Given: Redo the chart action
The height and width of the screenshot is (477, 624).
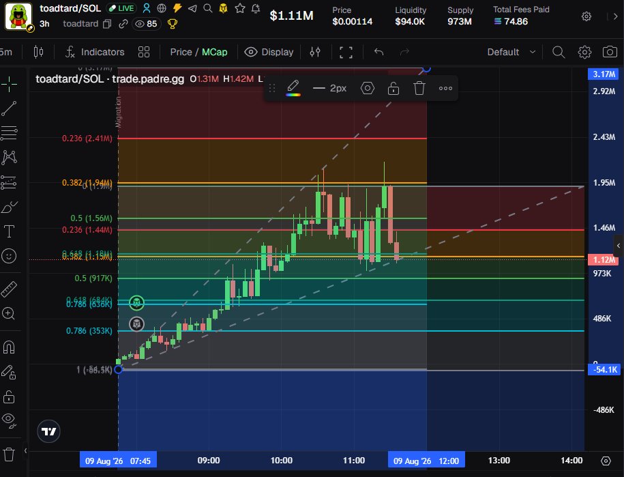Looking at the screenshot, I should tap(404, 52).
